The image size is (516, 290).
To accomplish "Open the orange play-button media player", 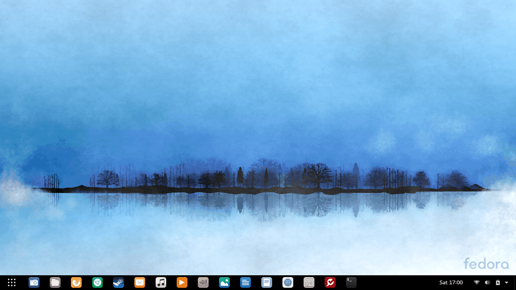I will coord(182,282).
